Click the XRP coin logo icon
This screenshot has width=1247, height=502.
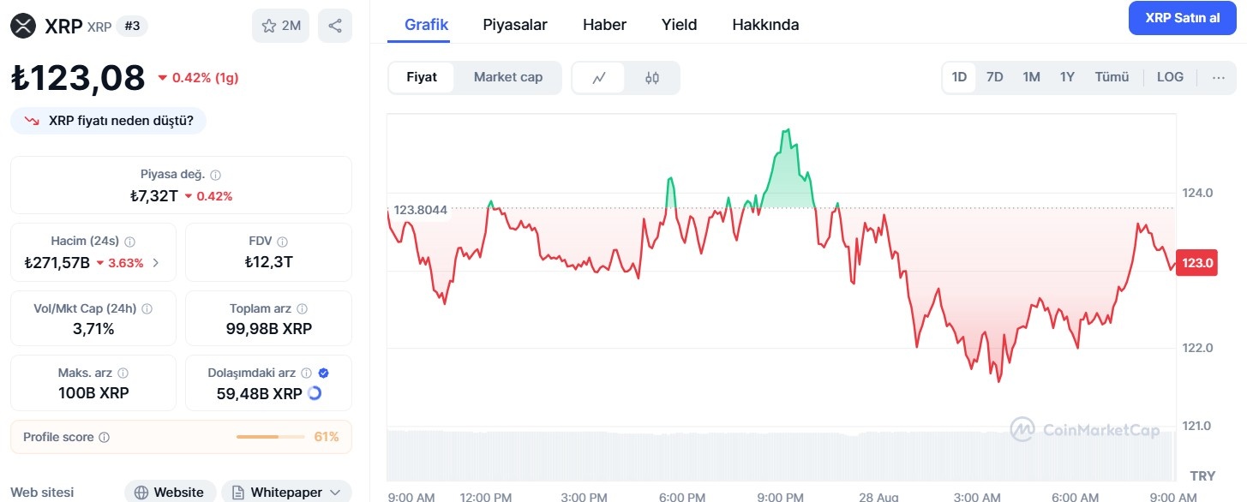[x=23, y=26]
